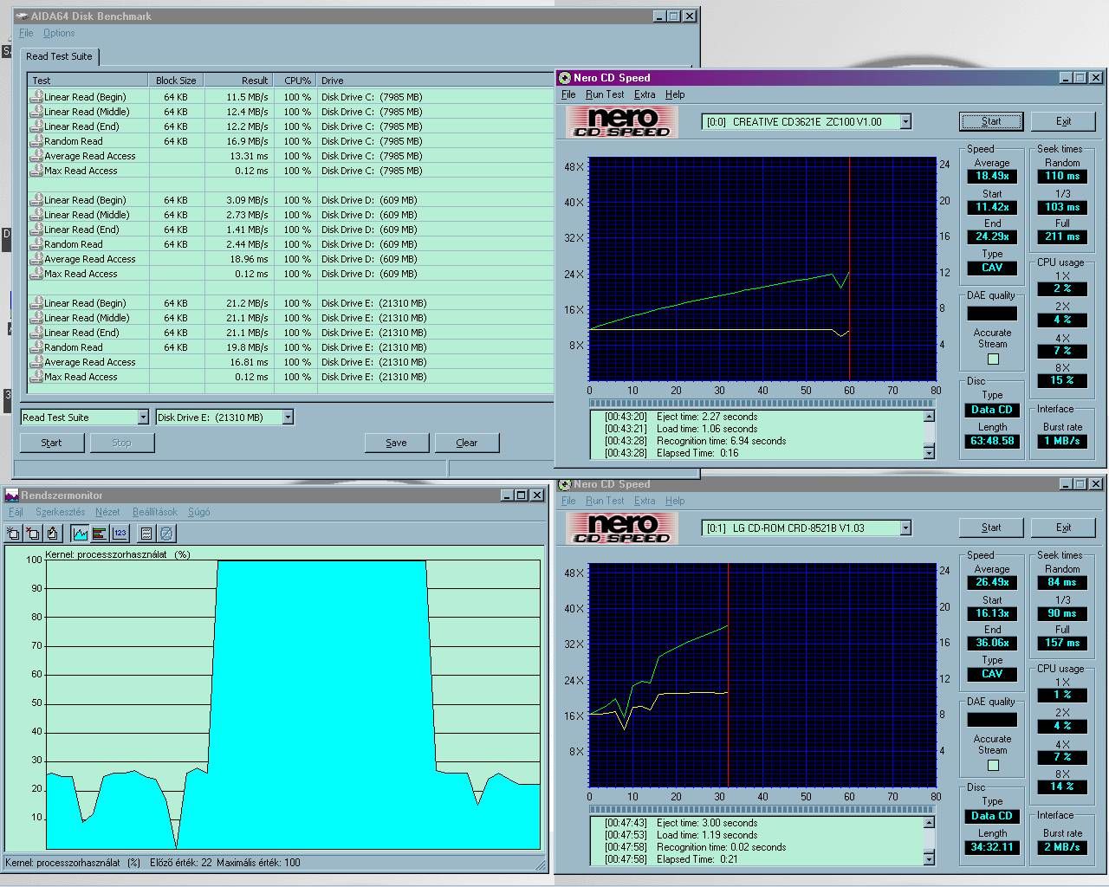Switch Rendszermonitor to numeric 123 view
1109x887 pixels.
pyautogui.click(x=120, y=534)
